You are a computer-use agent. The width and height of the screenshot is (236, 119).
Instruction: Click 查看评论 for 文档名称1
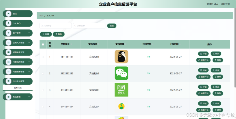click(x=203, y=60)
